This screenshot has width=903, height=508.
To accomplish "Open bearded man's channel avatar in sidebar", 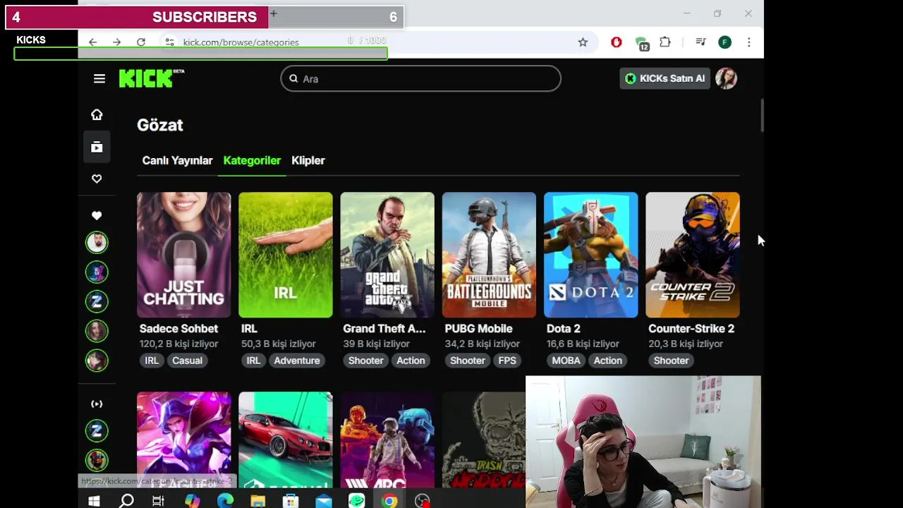I will [x=97, y=242].
